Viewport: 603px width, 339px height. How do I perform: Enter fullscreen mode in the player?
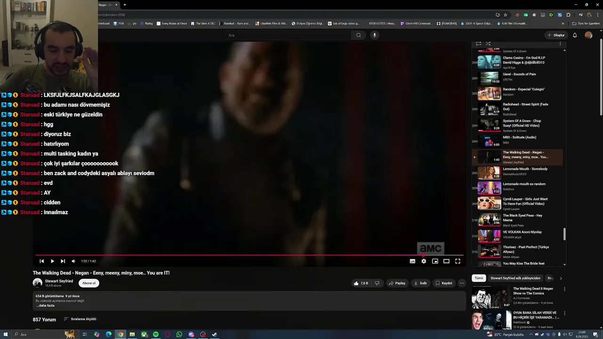coord(457,261)
